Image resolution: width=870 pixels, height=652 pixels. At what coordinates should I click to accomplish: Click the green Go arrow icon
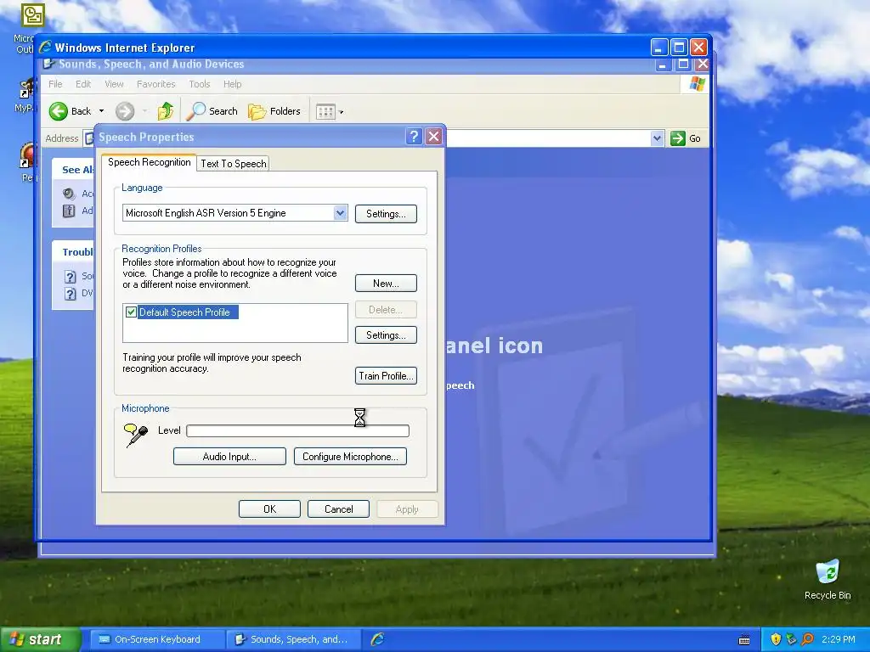coord(677,138)
